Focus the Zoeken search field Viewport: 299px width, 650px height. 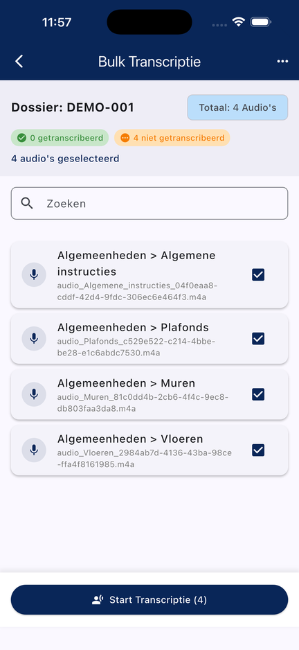point(149,203)
